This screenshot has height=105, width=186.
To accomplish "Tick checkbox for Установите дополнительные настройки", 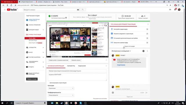I will (x=147, y=38).
